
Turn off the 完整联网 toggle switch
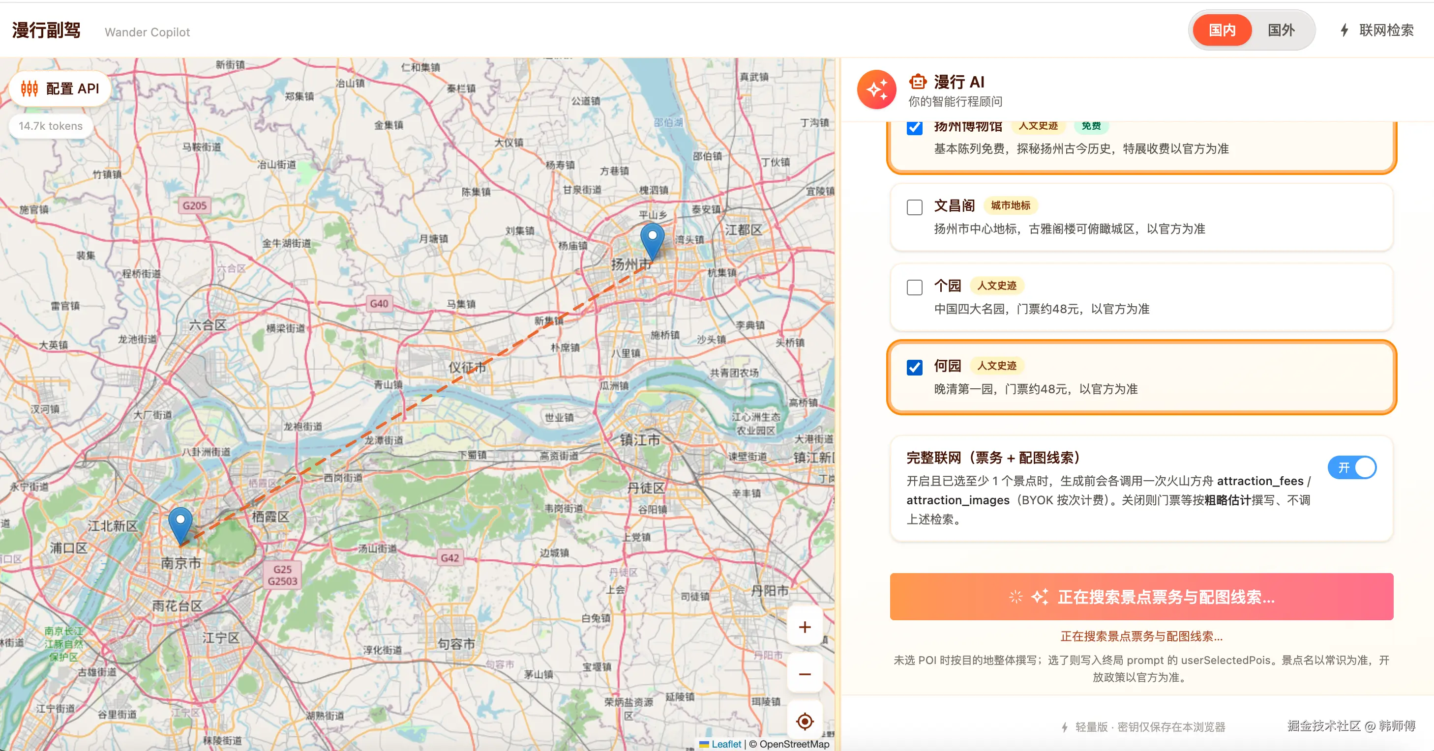click(x=1351, y=467)
